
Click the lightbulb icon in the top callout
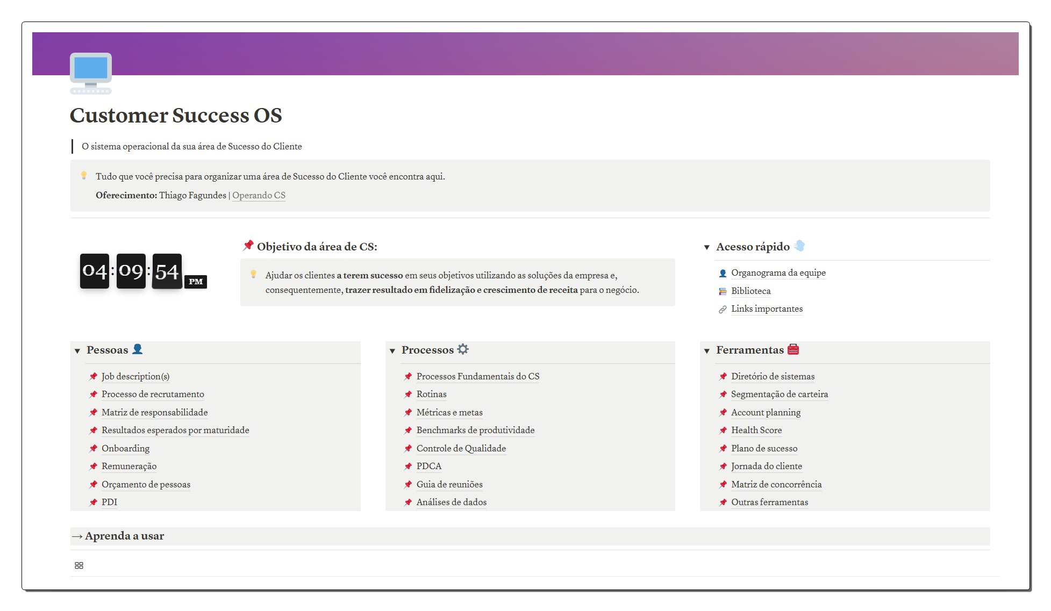click(84, 176)
